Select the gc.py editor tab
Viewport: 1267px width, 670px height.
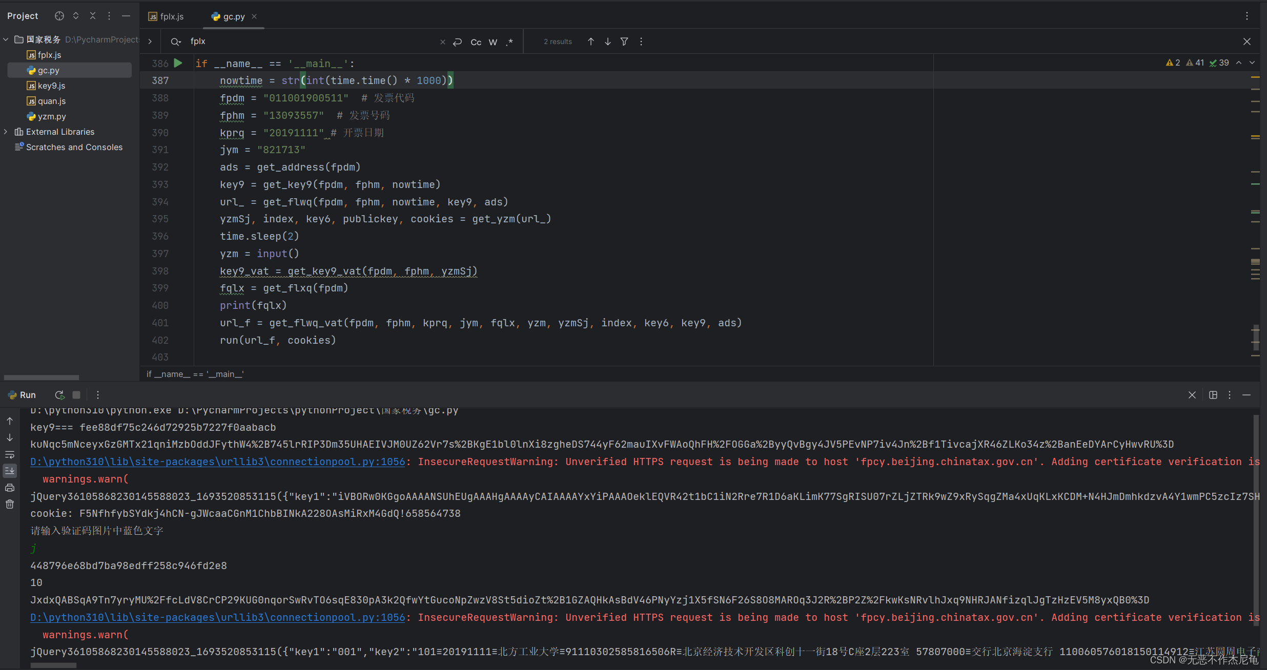pyautogui.click(x=233, y=16)
